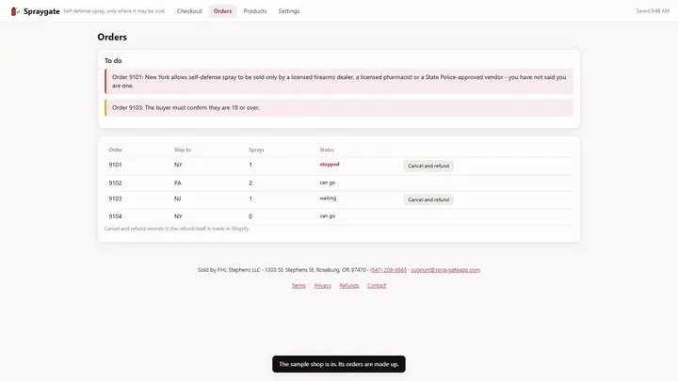
Task: Click the Spraygate brand name
Action: 41,11
